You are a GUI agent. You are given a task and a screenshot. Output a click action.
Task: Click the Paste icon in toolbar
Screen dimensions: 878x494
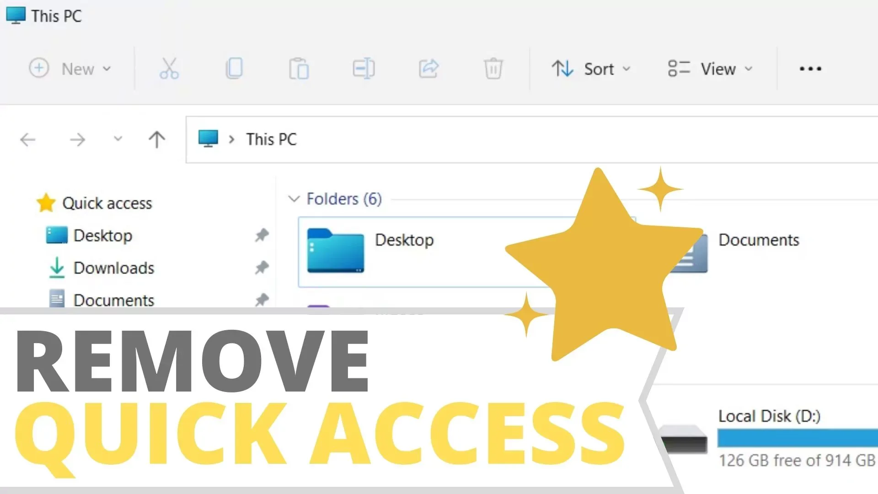click(x=299, y=68)
